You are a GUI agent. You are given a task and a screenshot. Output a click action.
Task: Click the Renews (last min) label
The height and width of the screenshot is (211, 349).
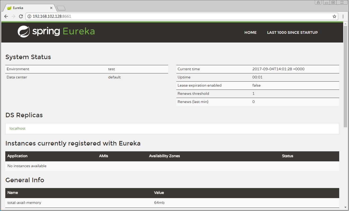(193, 102)
